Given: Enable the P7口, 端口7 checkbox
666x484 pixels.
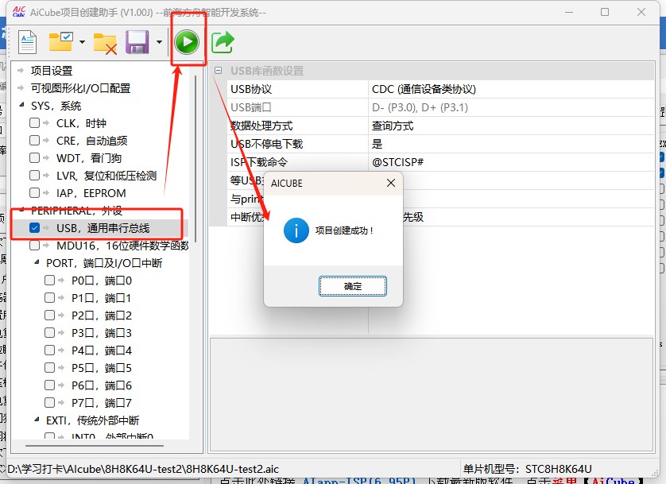Looking at the screenshot, I should click(x=50, y=402).
